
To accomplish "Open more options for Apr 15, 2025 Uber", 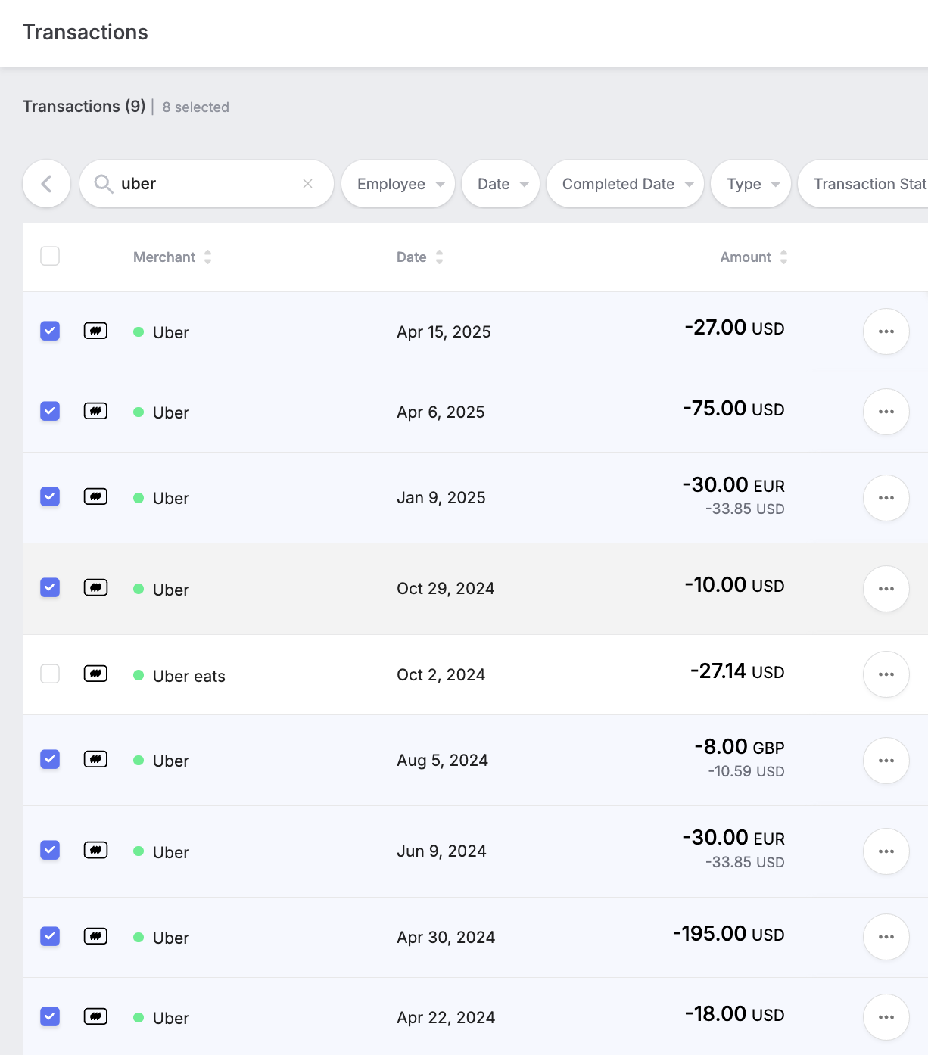I will 886,331.
